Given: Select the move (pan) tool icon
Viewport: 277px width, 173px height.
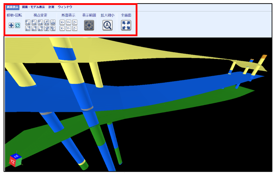Looking at the screenshot, I should coord(11,25).
